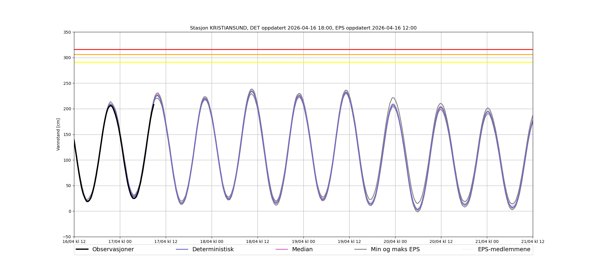Click the black Observasjoner legend line swatch
The height and width of the screenshot is (266, 592).
pyautogui.click(x=82, y=249)
